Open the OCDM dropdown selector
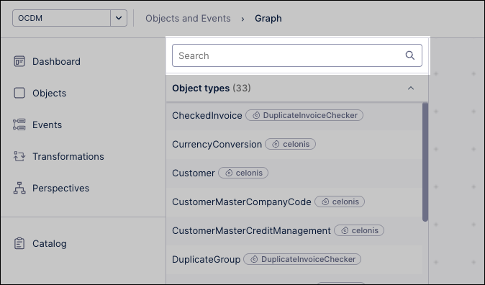485x285 pixels. tap(70, 18)
